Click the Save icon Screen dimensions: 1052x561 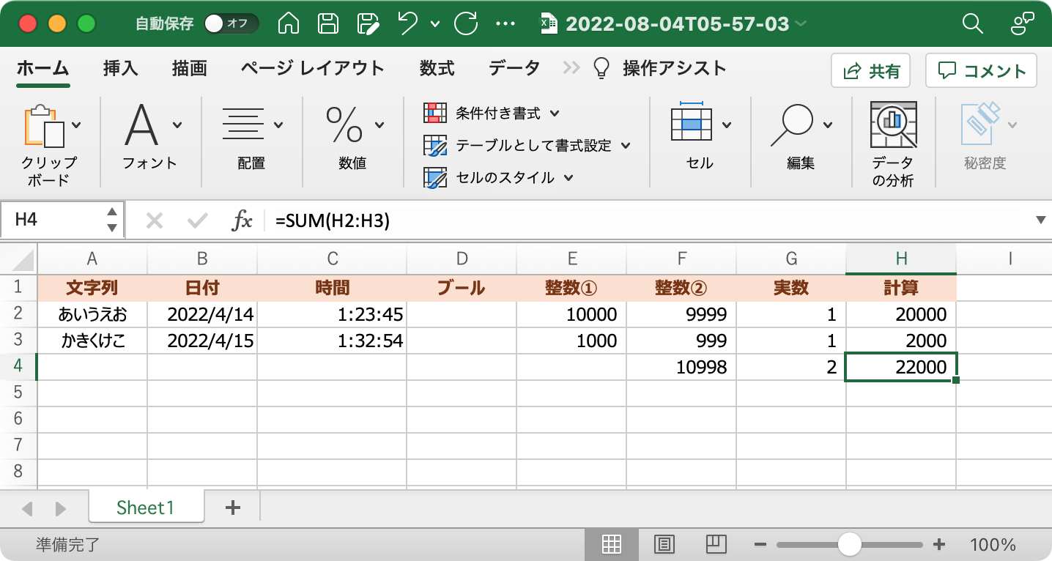click(327, 23)
